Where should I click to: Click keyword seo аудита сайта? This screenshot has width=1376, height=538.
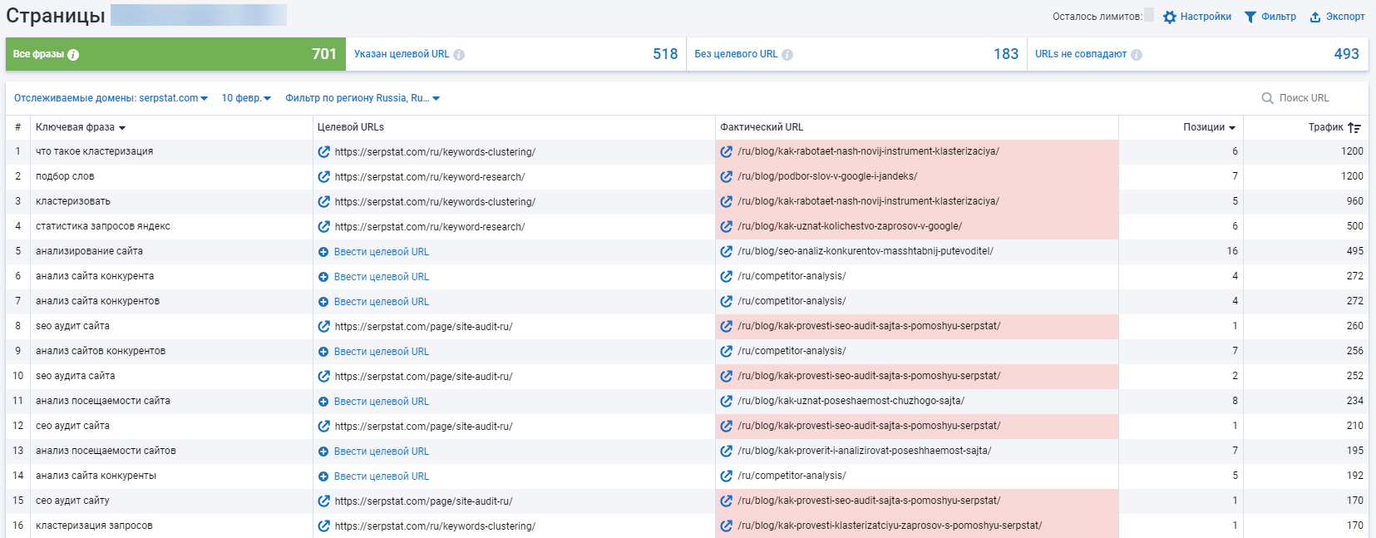(76, 376)
